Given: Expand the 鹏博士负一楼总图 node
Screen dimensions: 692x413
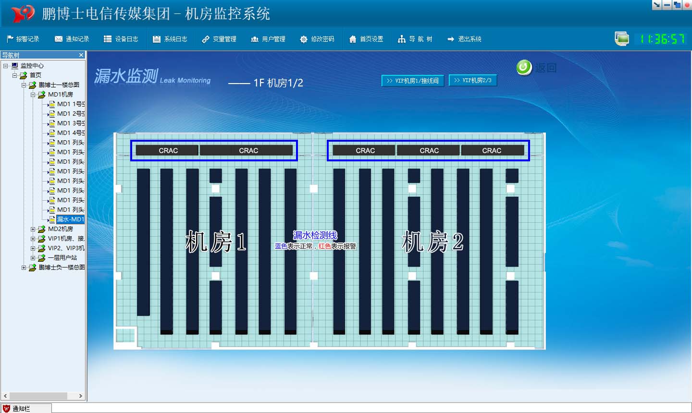Looking at the screenshot, I should (24, 267).
